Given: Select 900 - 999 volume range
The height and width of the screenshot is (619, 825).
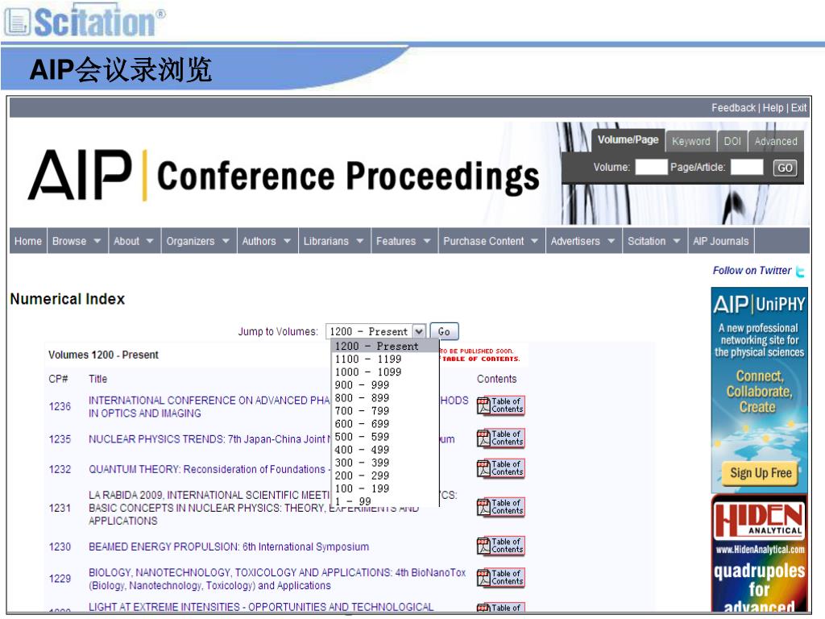Looking at the screenshot, I should [x=385, y=384].
